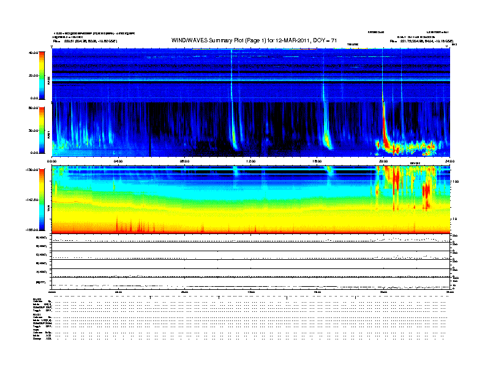Click the red emission patch near 23:00 in TNR
Screen dimensions: 485x375
[427, 194]
